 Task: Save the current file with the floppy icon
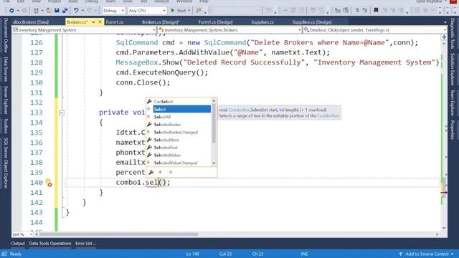(57, 11)
